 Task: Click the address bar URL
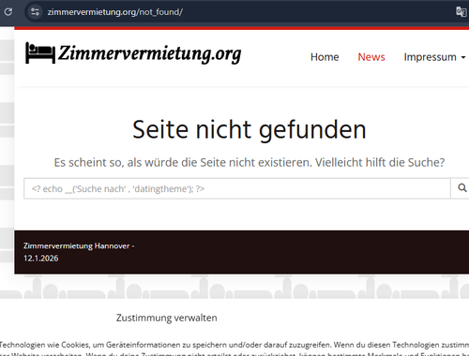pos(114,12)
